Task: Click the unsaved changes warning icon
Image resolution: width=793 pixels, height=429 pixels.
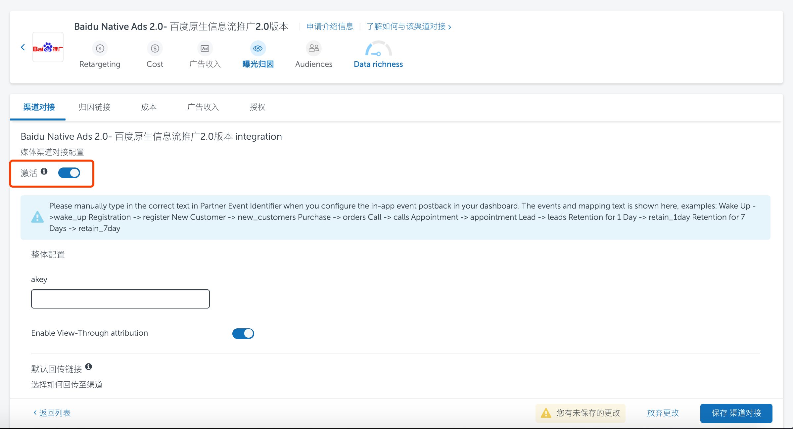Action: click(546, 413)
